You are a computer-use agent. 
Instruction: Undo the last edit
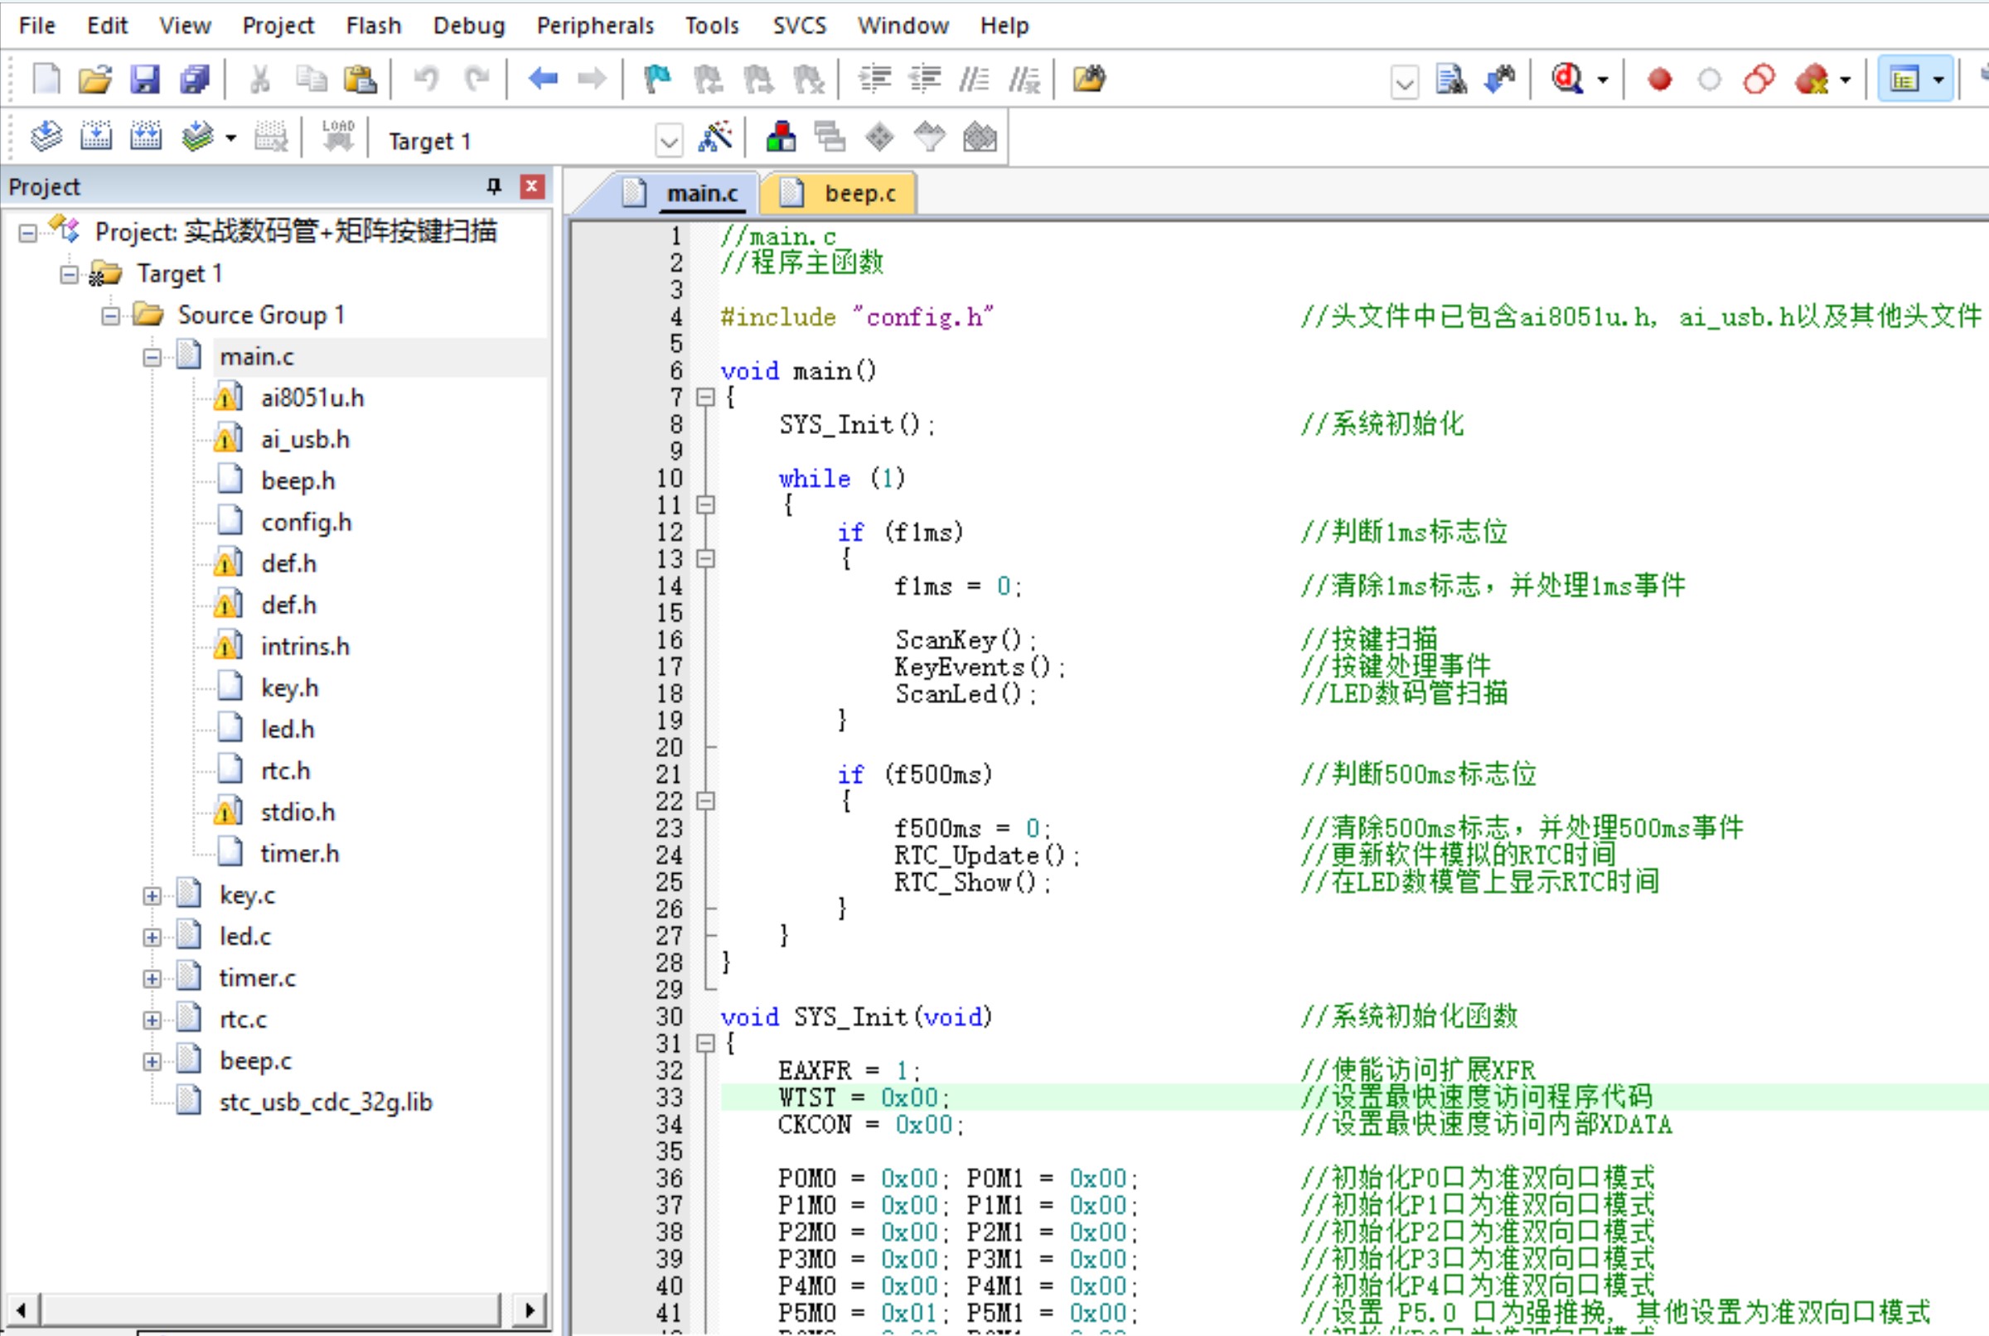pyautogui.click(x=426, y=80)
